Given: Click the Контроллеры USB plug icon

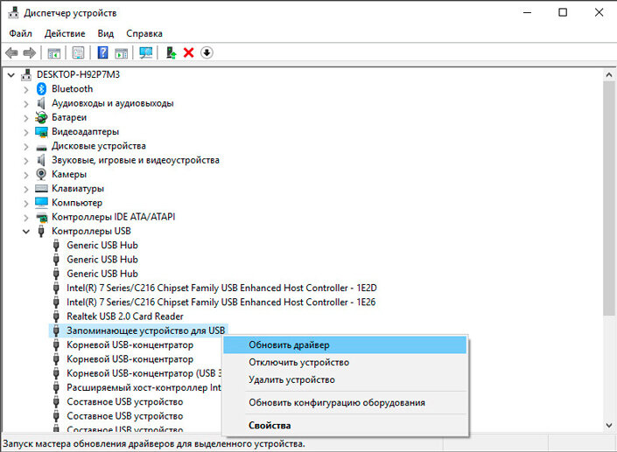Looking at the screenshot, I should tap(41, 231).
